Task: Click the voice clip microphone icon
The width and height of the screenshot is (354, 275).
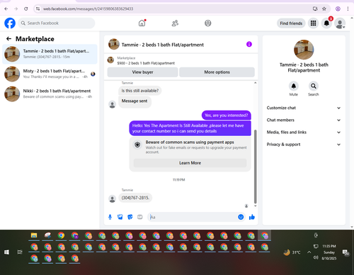Action: [x=110, y=217]
